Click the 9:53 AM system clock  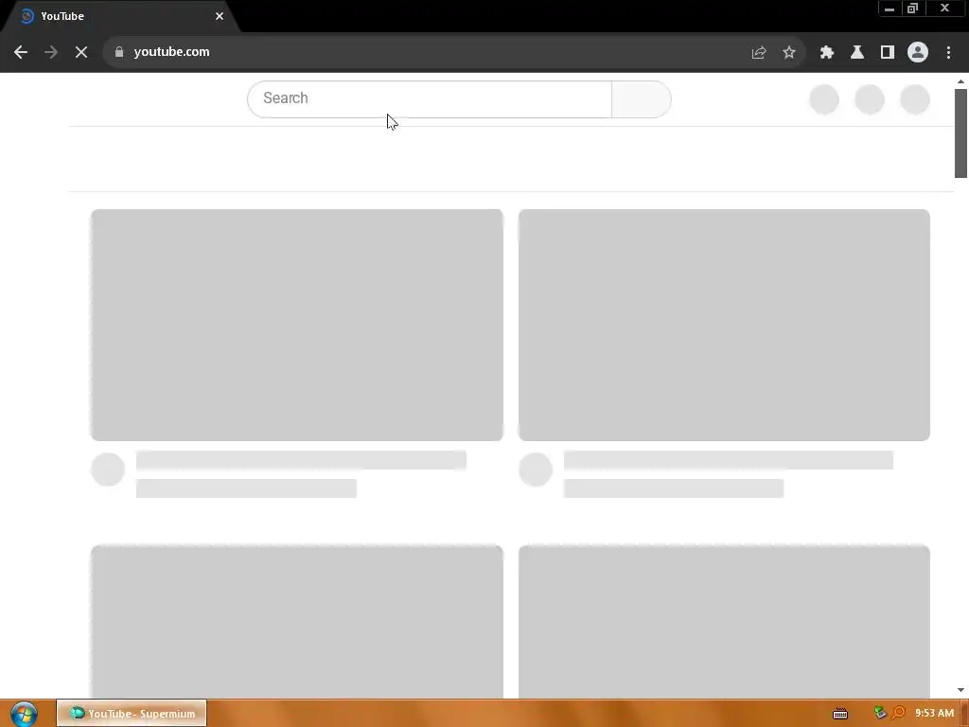click(934, 714)
